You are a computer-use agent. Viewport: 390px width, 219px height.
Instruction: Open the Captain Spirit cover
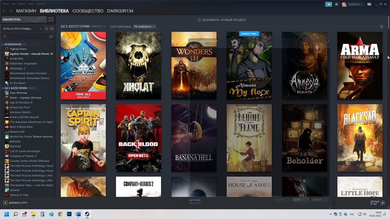pos(83,138)
